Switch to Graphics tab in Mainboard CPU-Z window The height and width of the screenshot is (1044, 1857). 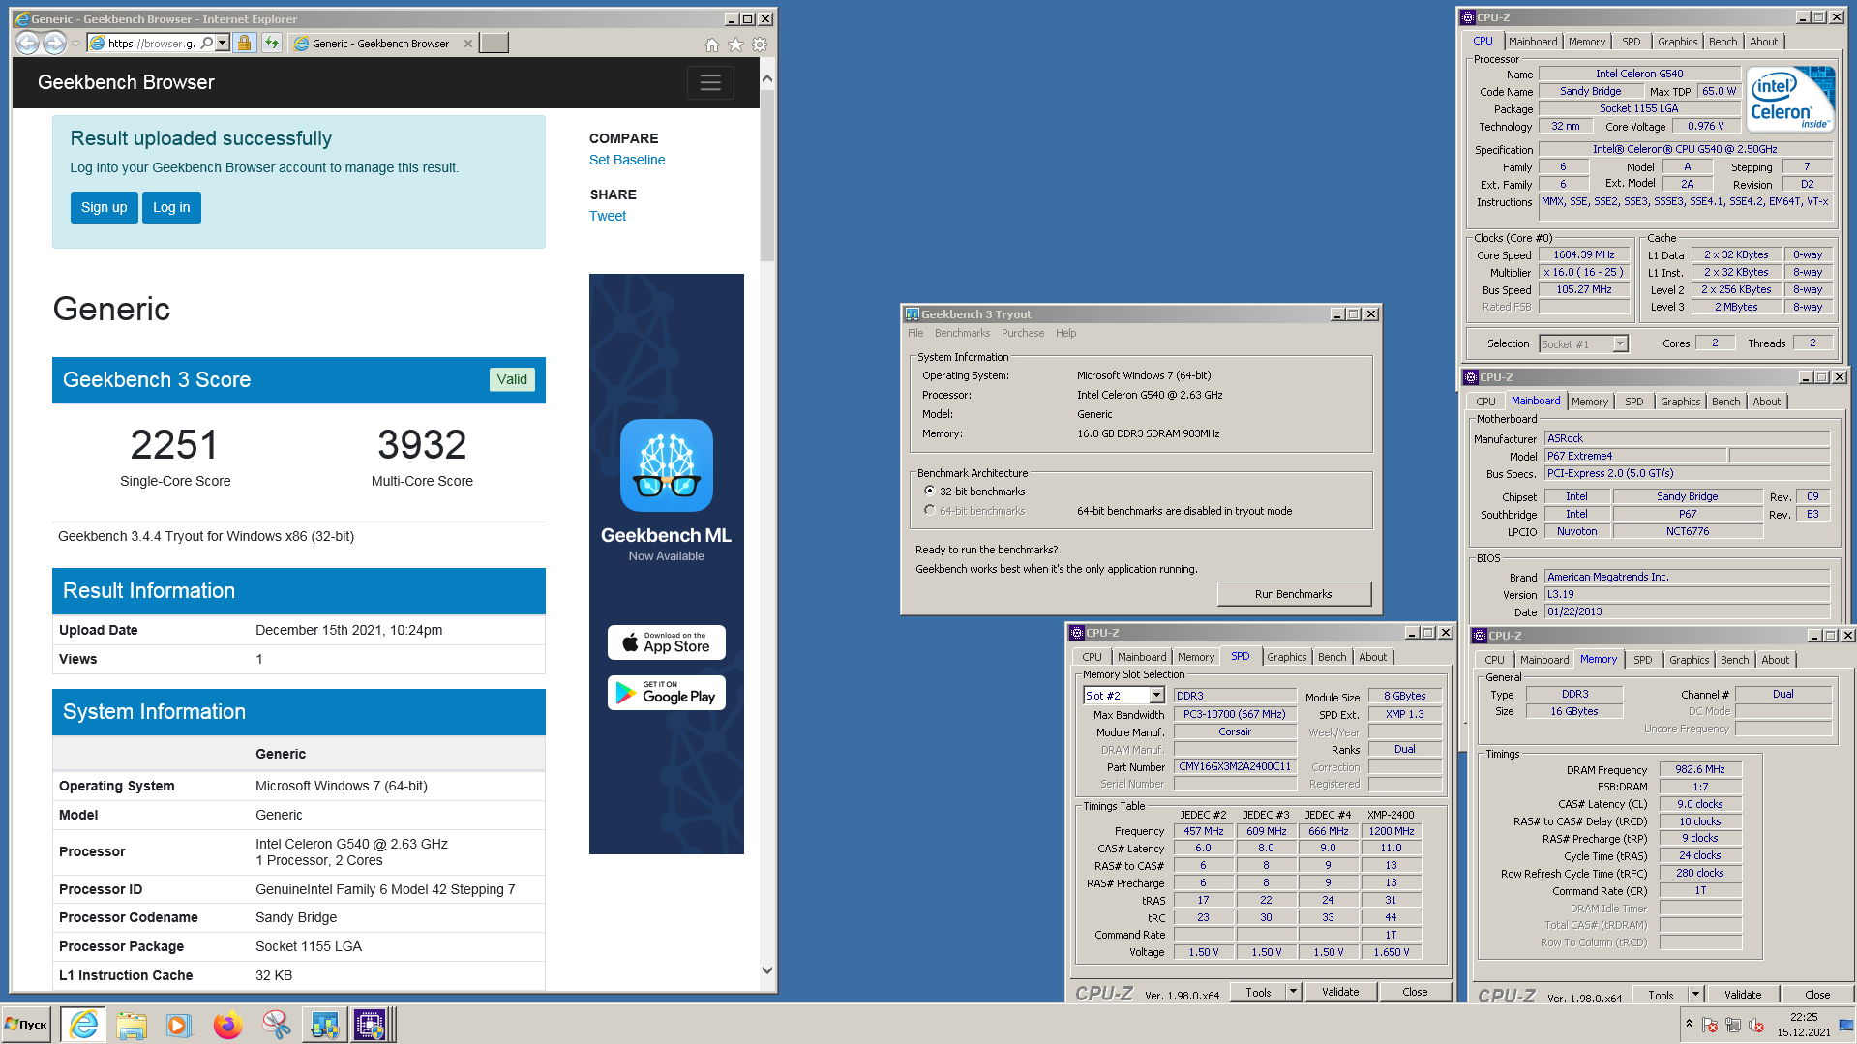[x=1680, y=402]
